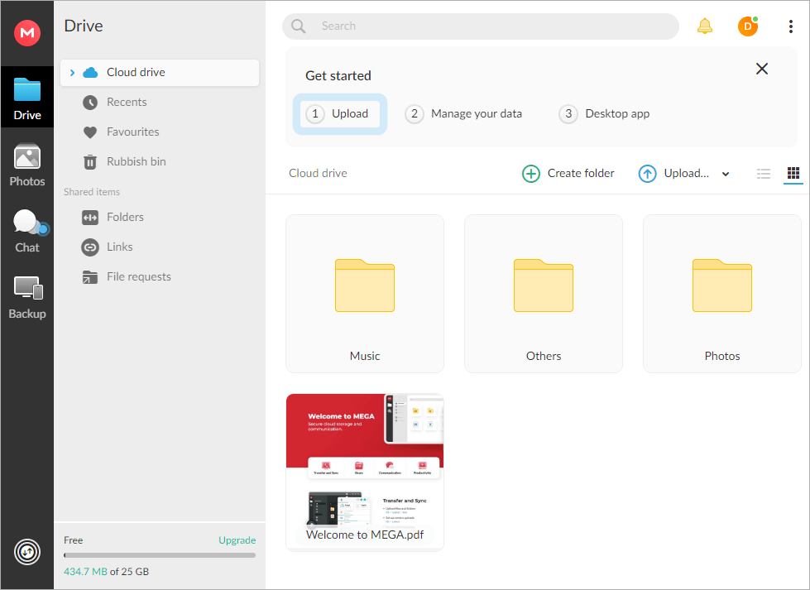This screenshot has width=810, height=590.
Task: Close the Get started panel
Action: (762, 69)
